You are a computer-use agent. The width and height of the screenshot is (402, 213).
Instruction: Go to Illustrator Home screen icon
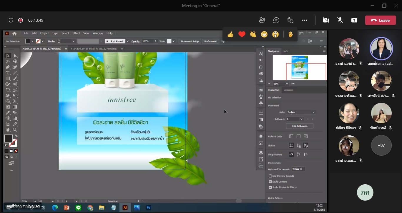[14, 33]
